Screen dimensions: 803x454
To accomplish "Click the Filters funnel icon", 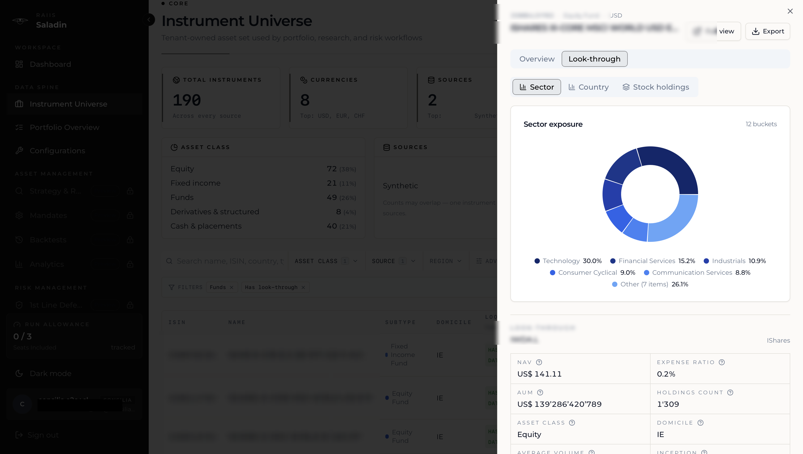I will pyautogui.click(x=171, y=287).
